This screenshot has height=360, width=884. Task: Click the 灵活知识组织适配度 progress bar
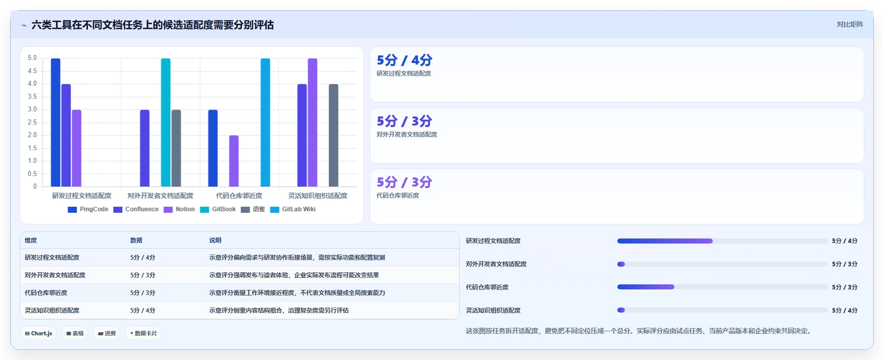[722, 311]
